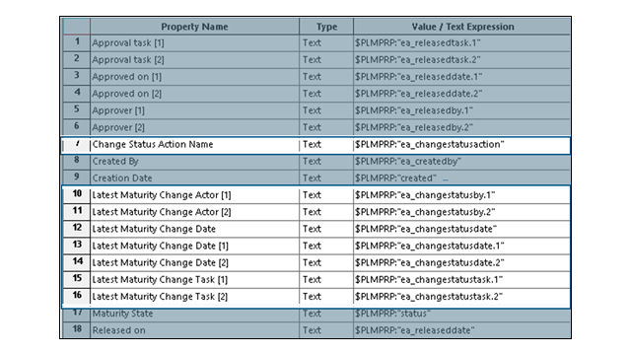Select the top-left corner cell of the table

point(77,27)
